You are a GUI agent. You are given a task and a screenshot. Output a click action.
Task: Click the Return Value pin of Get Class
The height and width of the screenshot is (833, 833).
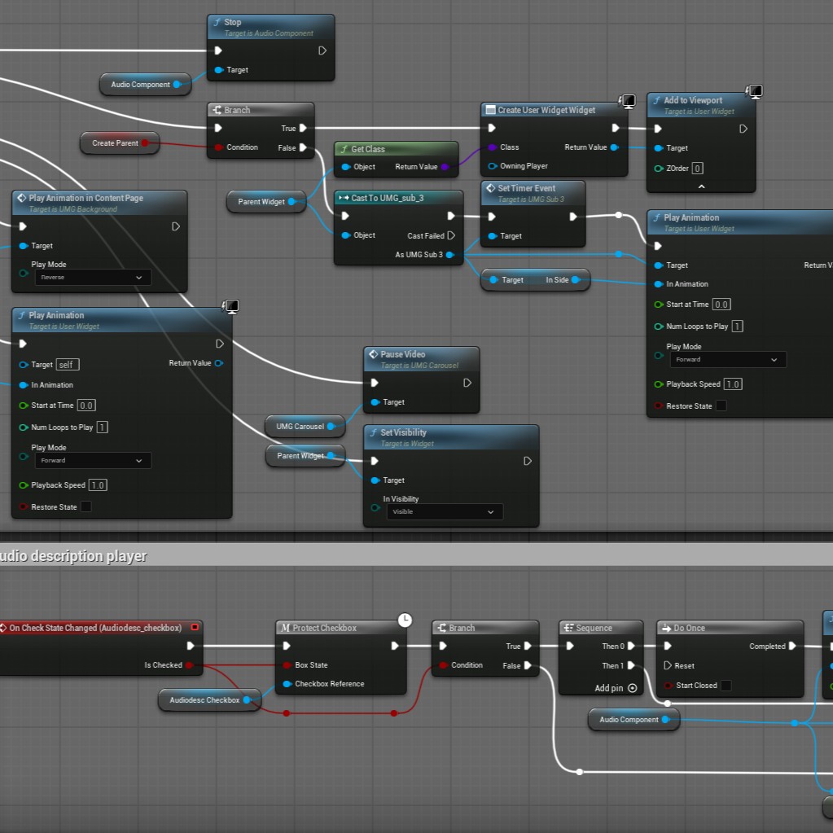[x=445, y=167]
